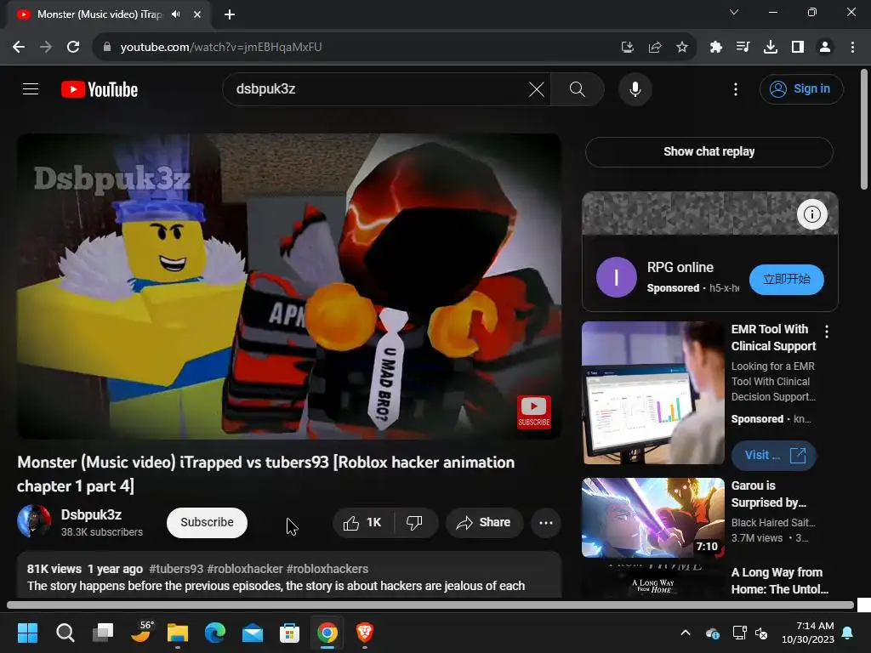The width and height of the screenshot is (871, 653).
Task: Click the browser forward arrow
Action: point(46,48)
